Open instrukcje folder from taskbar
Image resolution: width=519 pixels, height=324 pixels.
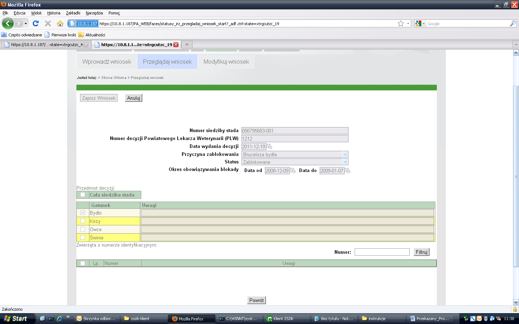coord(382,319)
